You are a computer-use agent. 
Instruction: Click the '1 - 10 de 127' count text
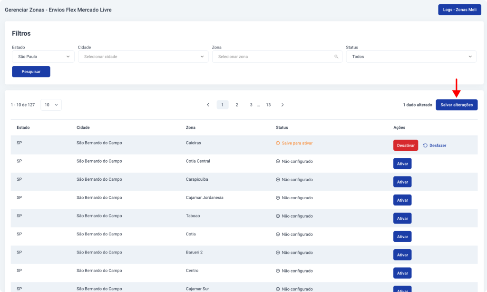click(23, 105)
